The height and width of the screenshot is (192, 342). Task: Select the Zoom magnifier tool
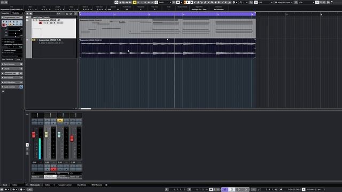[212, 2]
